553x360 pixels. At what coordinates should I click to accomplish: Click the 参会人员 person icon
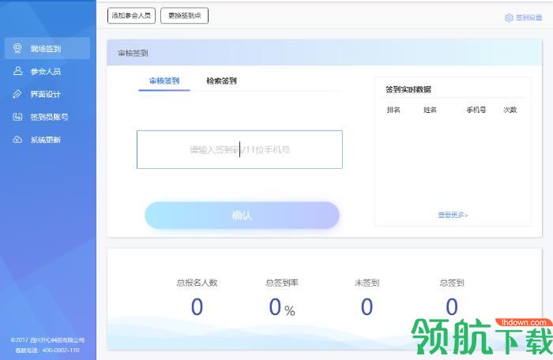(17, 71)
